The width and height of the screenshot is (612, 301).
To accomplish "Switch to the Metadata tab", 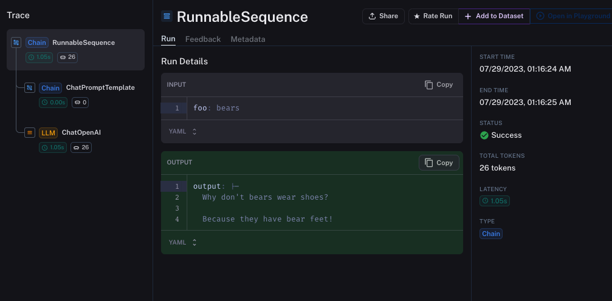I will click(248, 39).
